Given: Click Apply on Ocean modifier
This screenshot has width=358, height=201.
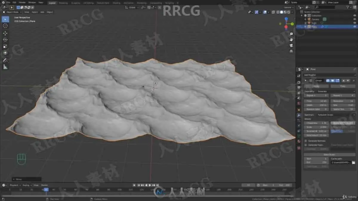Looking at the screenshot, I should (316, 86).
